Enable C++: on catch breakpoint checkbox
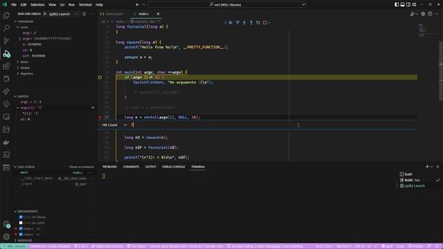 (21, 223)
